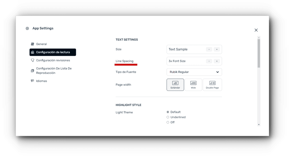289x156 pixels.
Task: Decrease line spacing with minus button
Action: pos(209,61)
